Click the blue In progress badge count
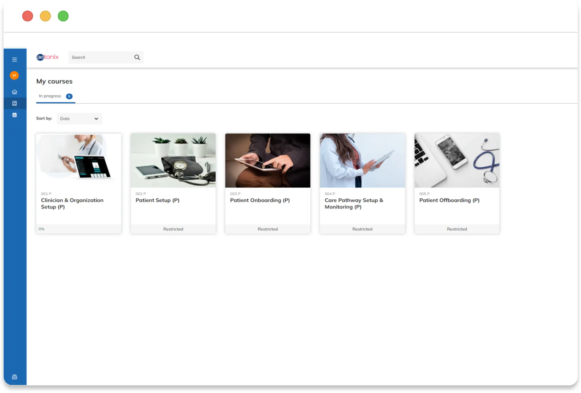 (69, 96)
